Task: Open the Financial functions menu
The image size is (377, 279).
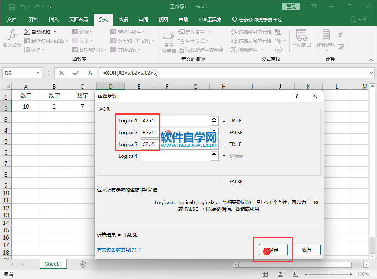Action: coord(35,50)
